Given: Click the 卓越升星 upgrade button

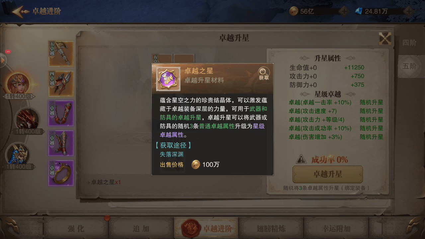Looking at the screenshot, I should pyautogui.click(x=328, y=174).
